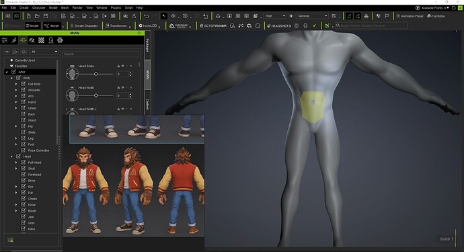Click the Morph button in the toolbar

52,26
